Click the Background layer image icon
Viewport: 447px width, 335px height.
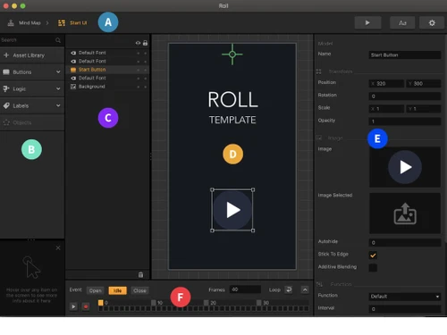tap(73, 87)
